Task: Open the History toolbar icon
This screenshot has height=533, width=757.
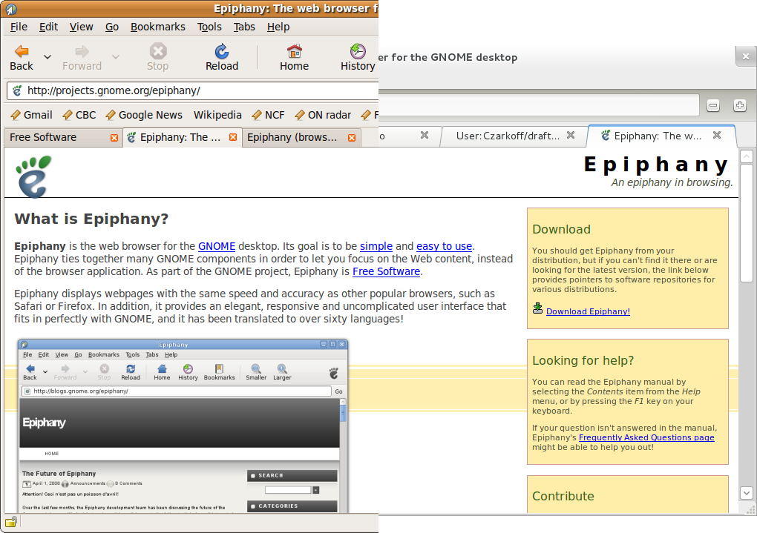Action: 358,51
